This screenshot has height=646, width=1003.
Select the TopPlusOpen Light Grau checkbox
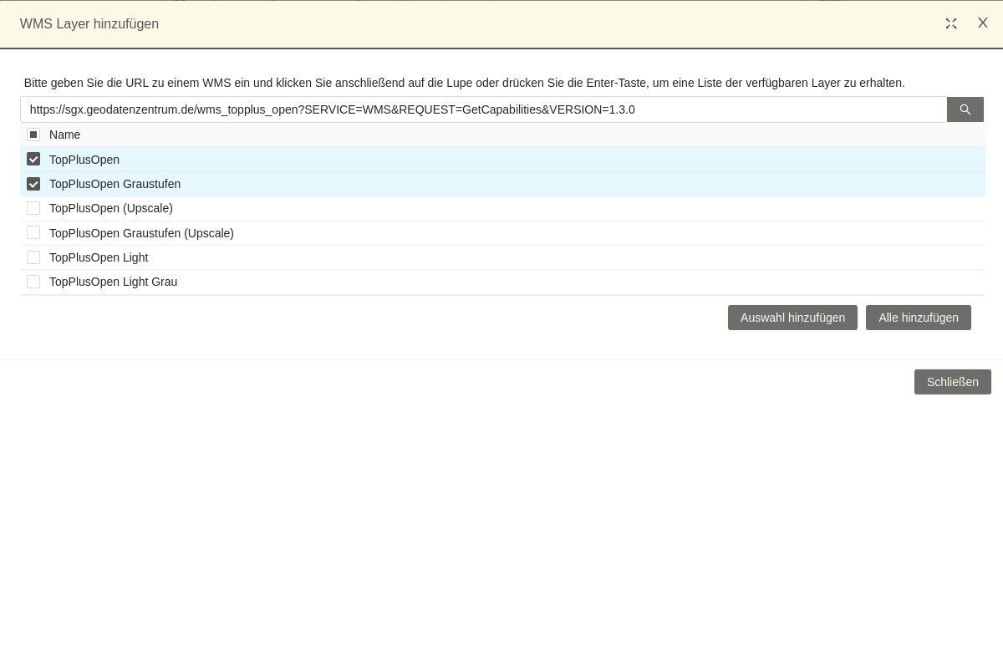click(33, 282)
